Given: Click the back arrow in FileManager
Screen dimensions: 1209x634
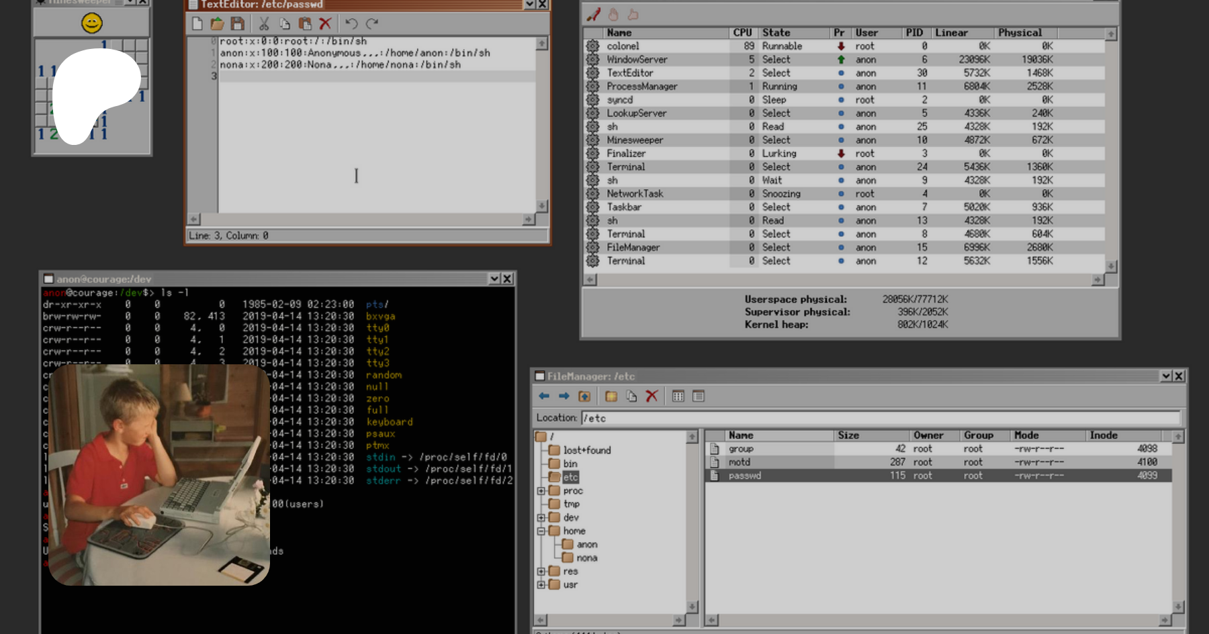Looking at the screenshot, I should (544, 397).
